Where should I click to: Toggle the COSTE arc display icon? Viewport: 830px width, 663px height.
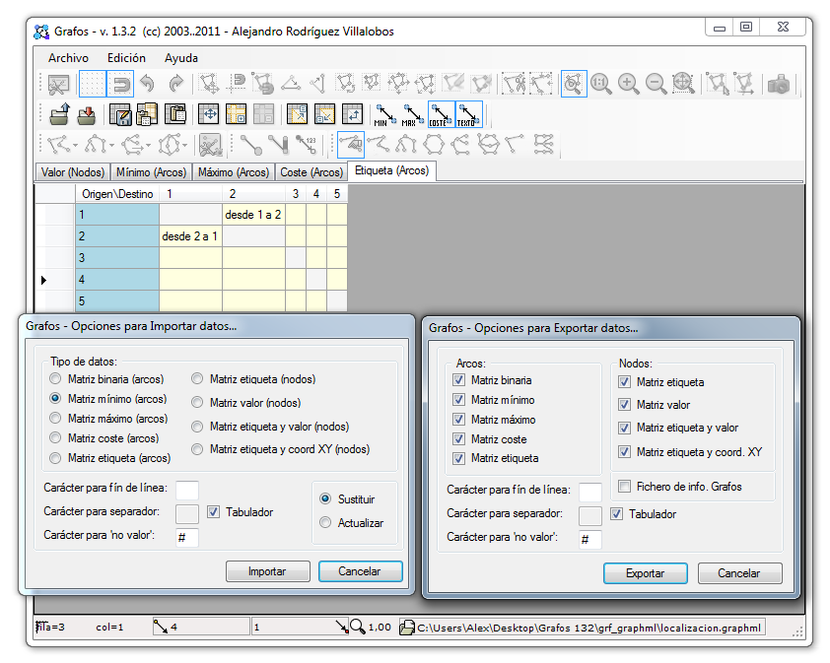(x=441, y=115)
